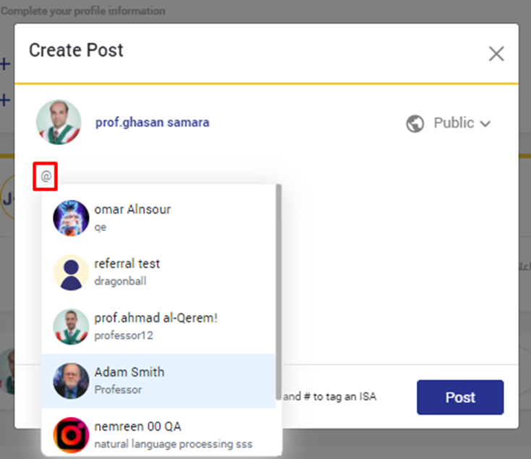The width and height of the screenshot is (531, 459).
Task: Click prof.ahmad al-Qerem's avatar picture
Action: point(71,327)
